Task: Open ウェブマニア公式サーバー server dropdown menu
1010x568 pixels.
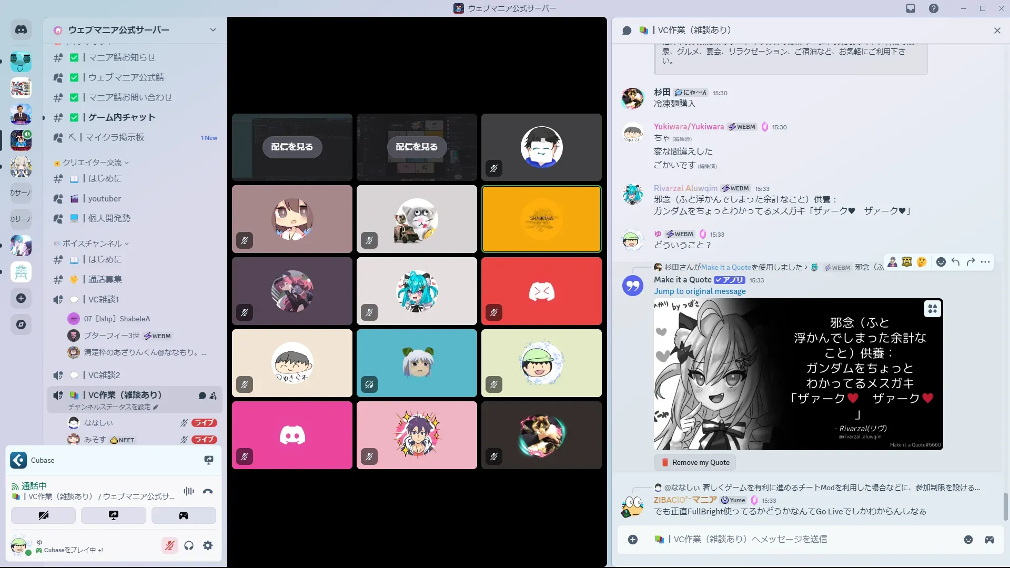Action: 213,30
